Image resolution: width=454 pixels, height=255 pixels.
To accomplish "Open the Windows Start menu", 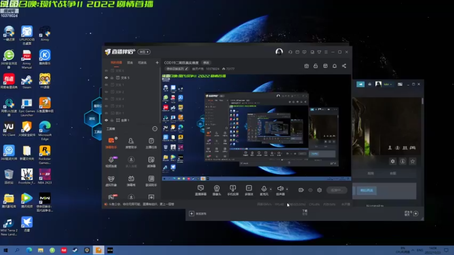I will point(6,250).
